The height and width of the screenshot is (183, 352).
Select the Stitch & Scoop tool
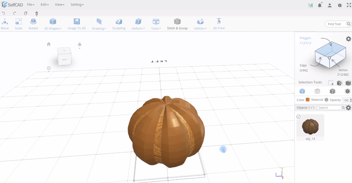[177, 24]
